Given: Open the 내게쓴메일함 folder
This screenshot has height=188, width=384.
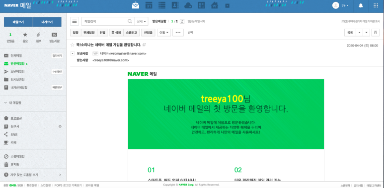Looking at the screenshot, I should pyautogui.click(x=19, y=87).
